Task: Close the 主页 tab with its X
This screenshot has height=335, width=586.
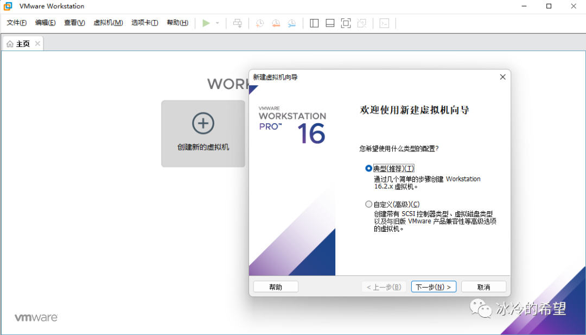Action: 37,43
